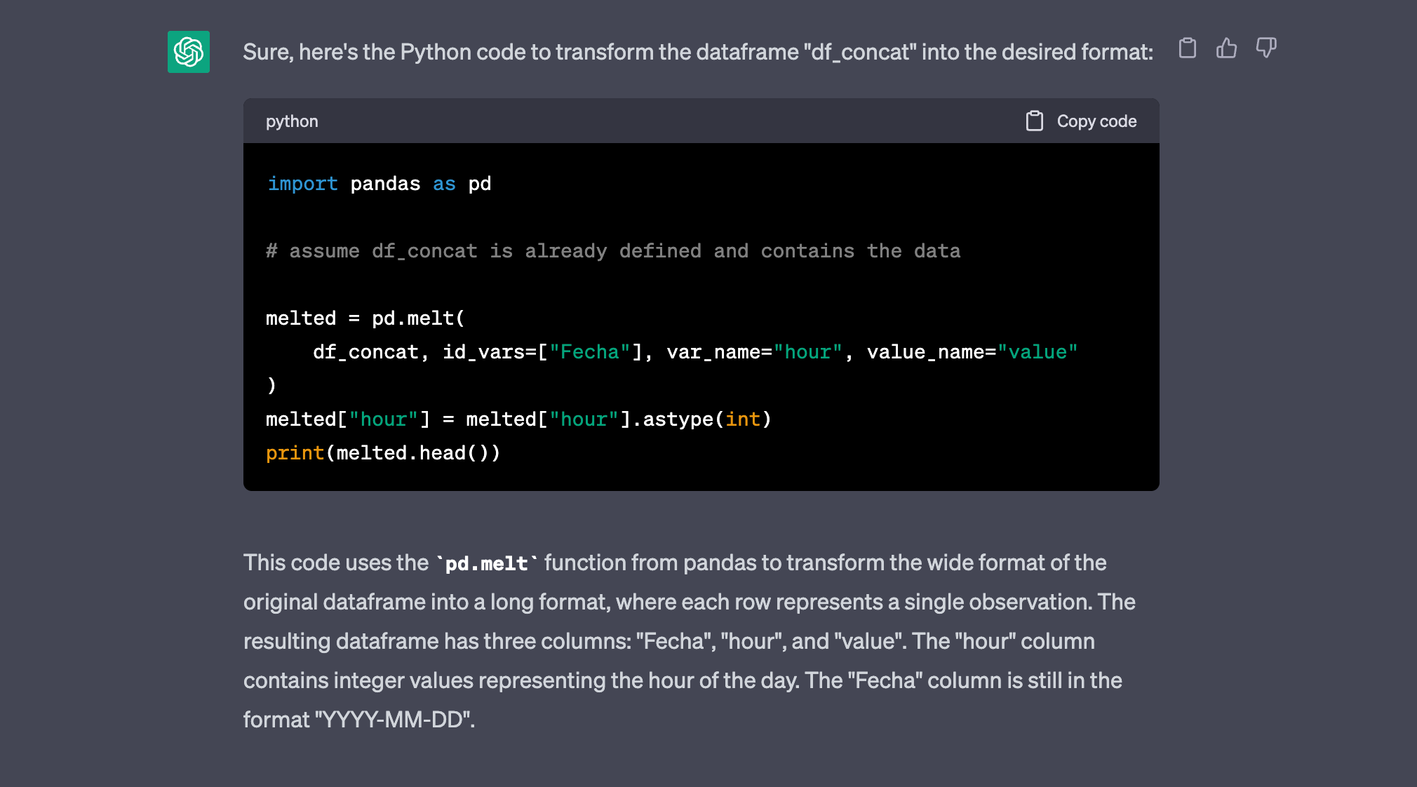The image size is (1417, 787).
Task: Click the 'format "YYYY-MM-DD".' text
Action: click(x=359, y=720)
